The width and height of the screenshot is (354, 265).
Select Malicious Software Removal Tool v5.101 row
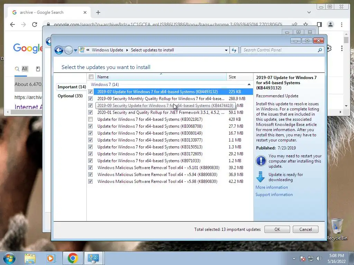pyautogui.click(x=170, y=168)
